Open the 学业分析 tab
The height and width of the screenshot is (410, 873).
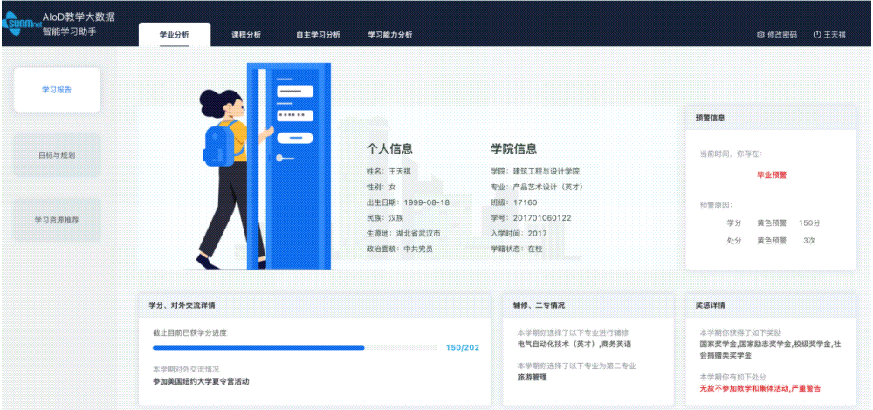[x=174, y=35]
